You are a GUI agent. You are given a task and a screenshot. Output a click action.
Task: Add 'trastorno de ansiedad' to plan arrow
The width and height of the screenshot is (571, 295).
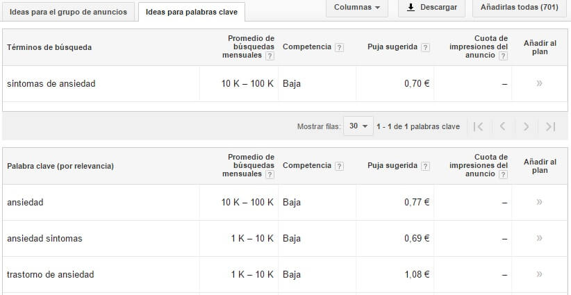pos(539,274)
